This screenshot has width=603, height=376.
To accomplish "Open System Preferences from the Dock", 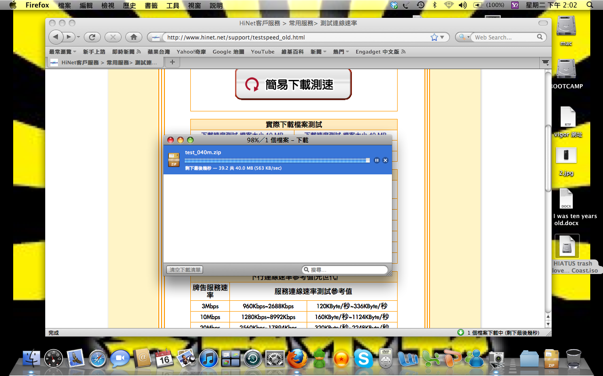I will point(275,359).
